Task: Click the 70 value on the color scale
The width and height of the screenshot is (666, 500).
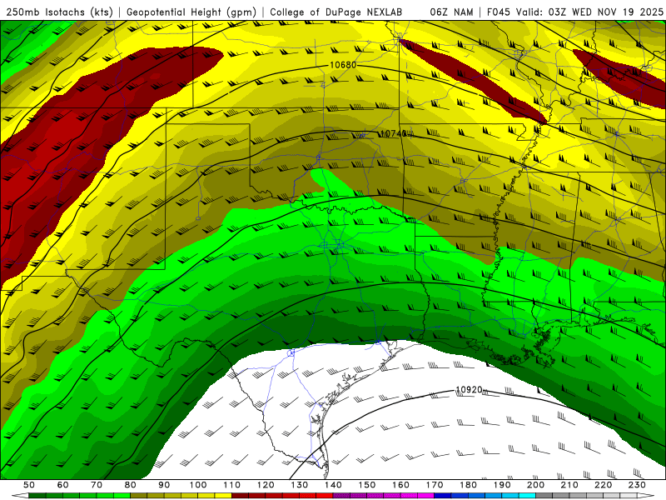Action: [97, 485]
